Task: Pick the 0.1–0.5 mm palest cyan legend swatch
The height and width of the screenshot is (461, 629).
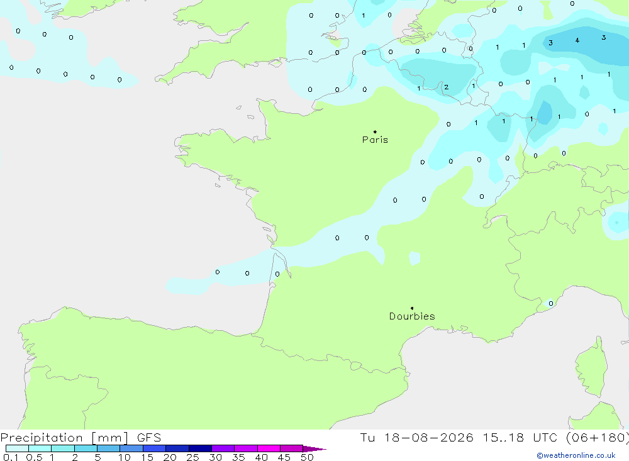Action: (17, 448)
